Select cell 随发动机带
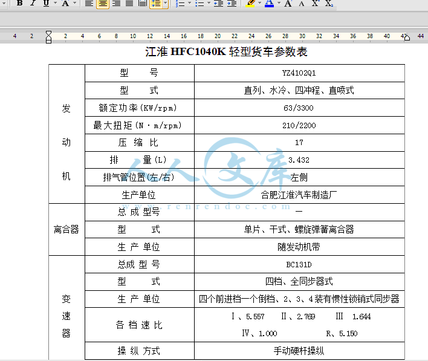The width and height of the screenshot is (428, 361). tap(299, 247)
